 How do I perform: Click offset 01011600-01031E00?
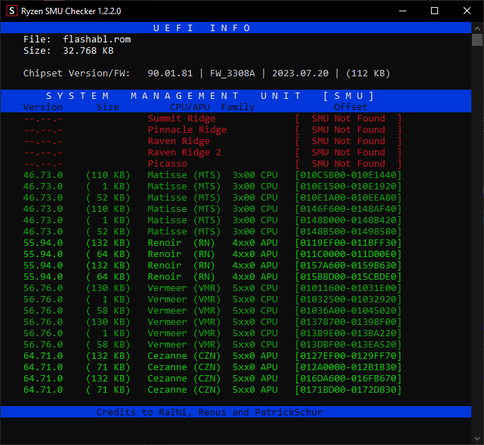[x=348, y=288]
